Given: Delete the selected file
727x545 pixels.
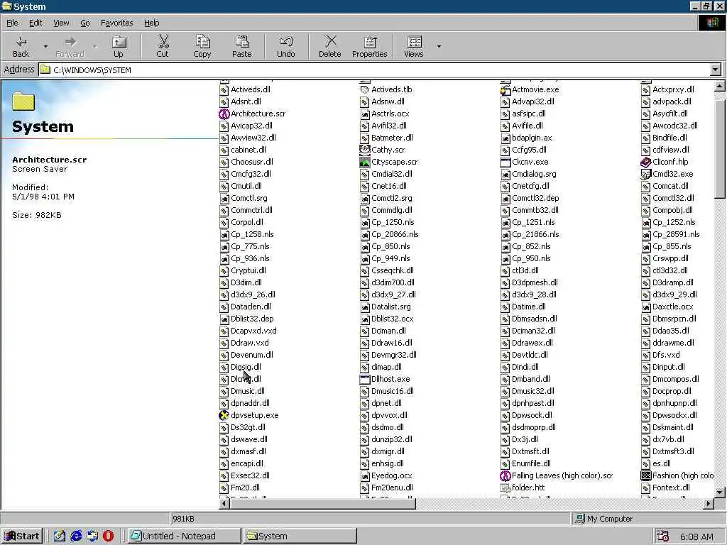Looking at the screenshot, I should pos(330,46).
